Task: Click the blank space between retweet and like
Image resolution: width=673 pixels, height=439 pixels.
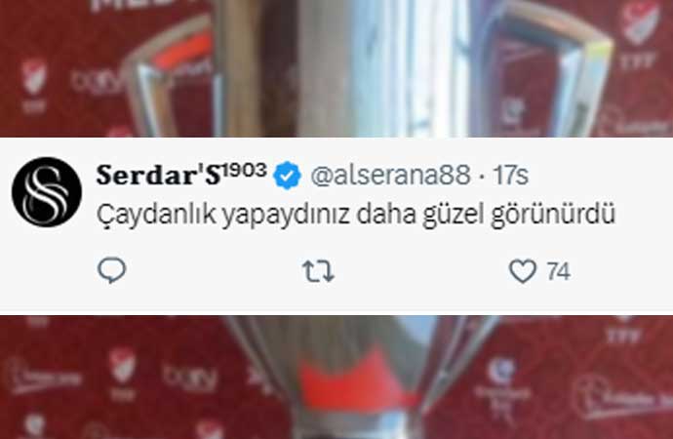Action: (420, 271)
